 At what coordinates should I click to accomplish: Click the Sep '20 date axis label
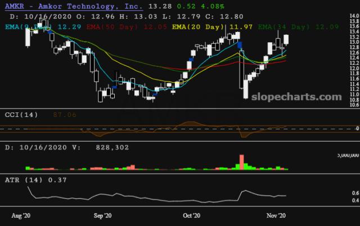102,215
